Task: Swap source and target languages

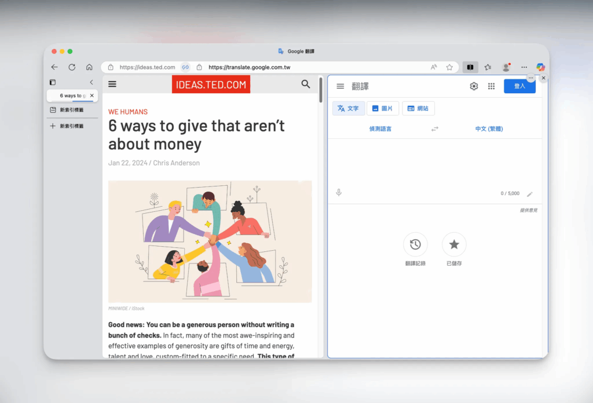Action: [435, 129]
